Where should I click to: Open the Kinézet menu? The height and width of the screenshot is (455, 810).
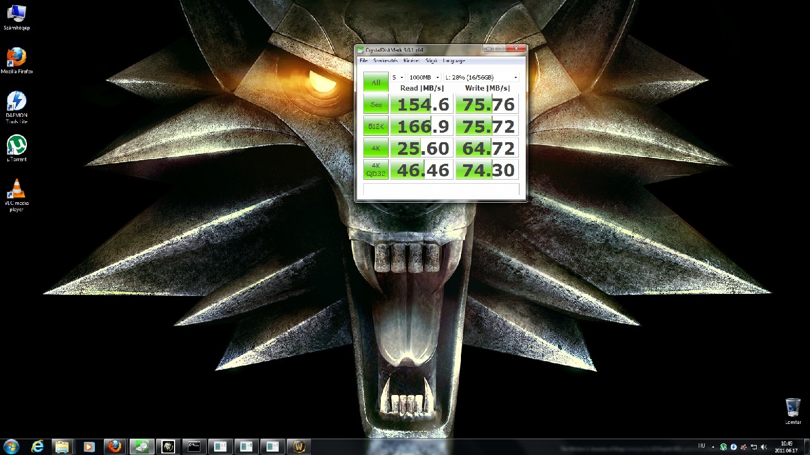tap(411, 61)
